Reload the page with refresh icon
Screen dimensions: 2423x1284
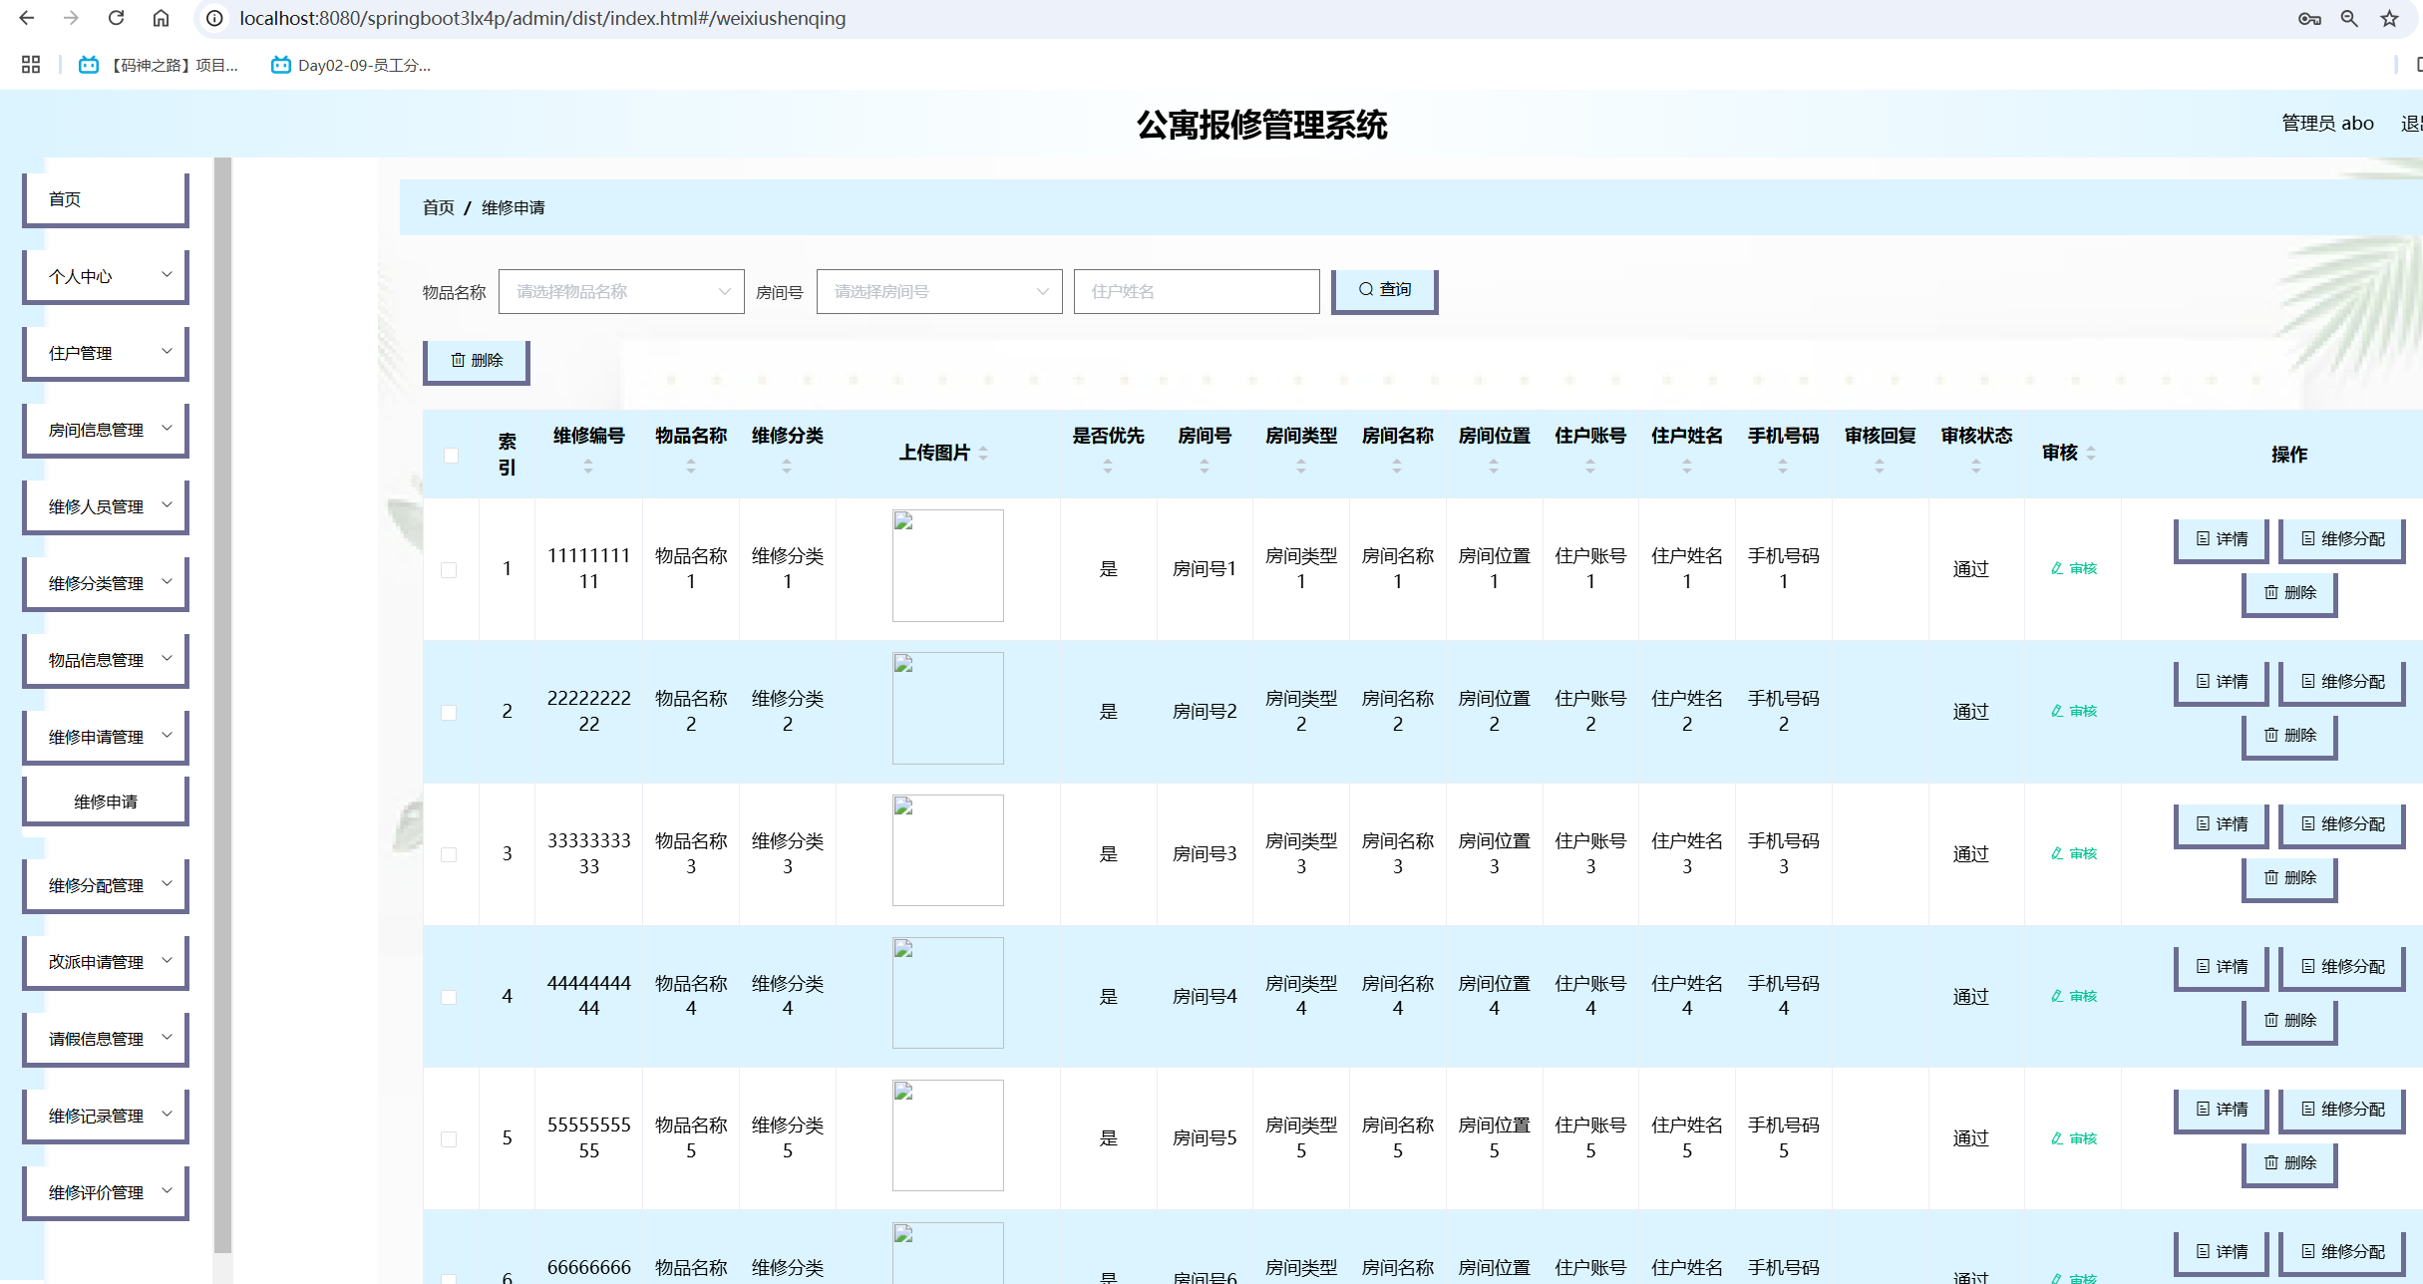[x=116, y=18]
